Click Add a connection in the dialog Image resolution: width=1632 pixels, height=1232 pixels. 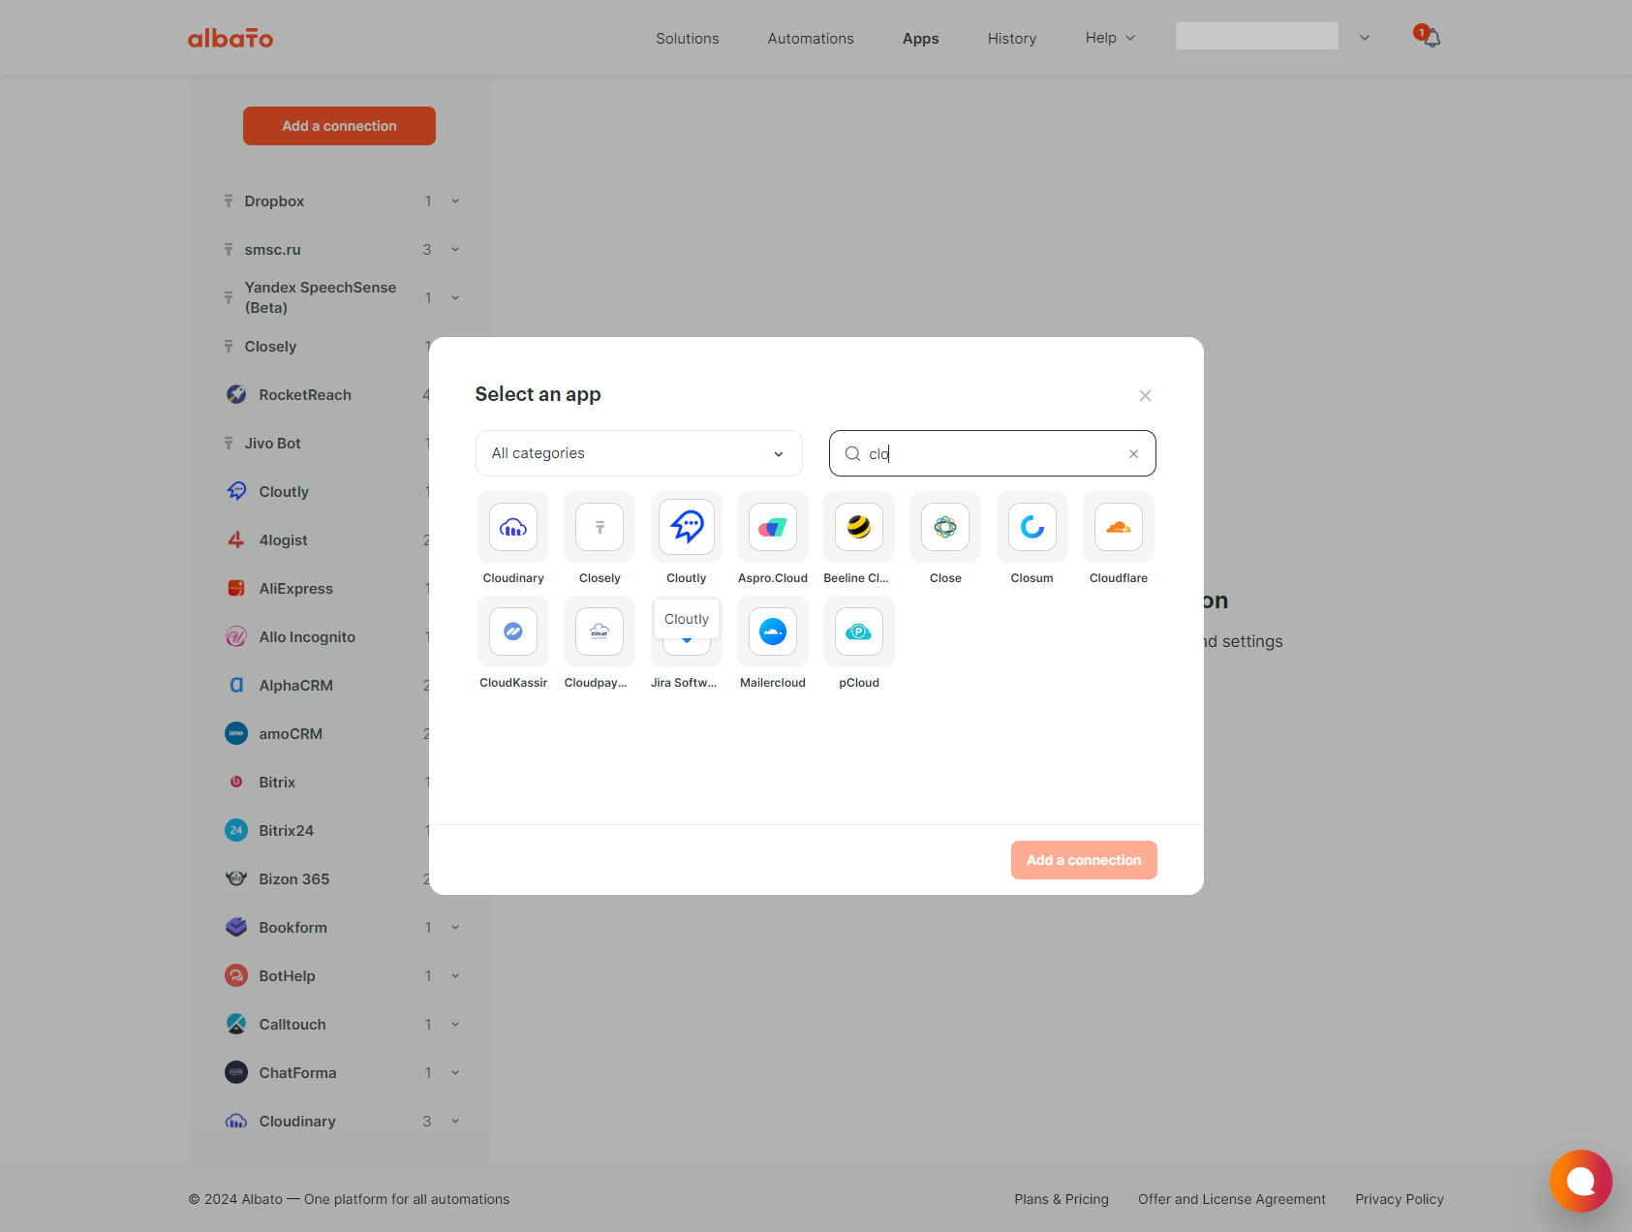tap(1084, 860)
